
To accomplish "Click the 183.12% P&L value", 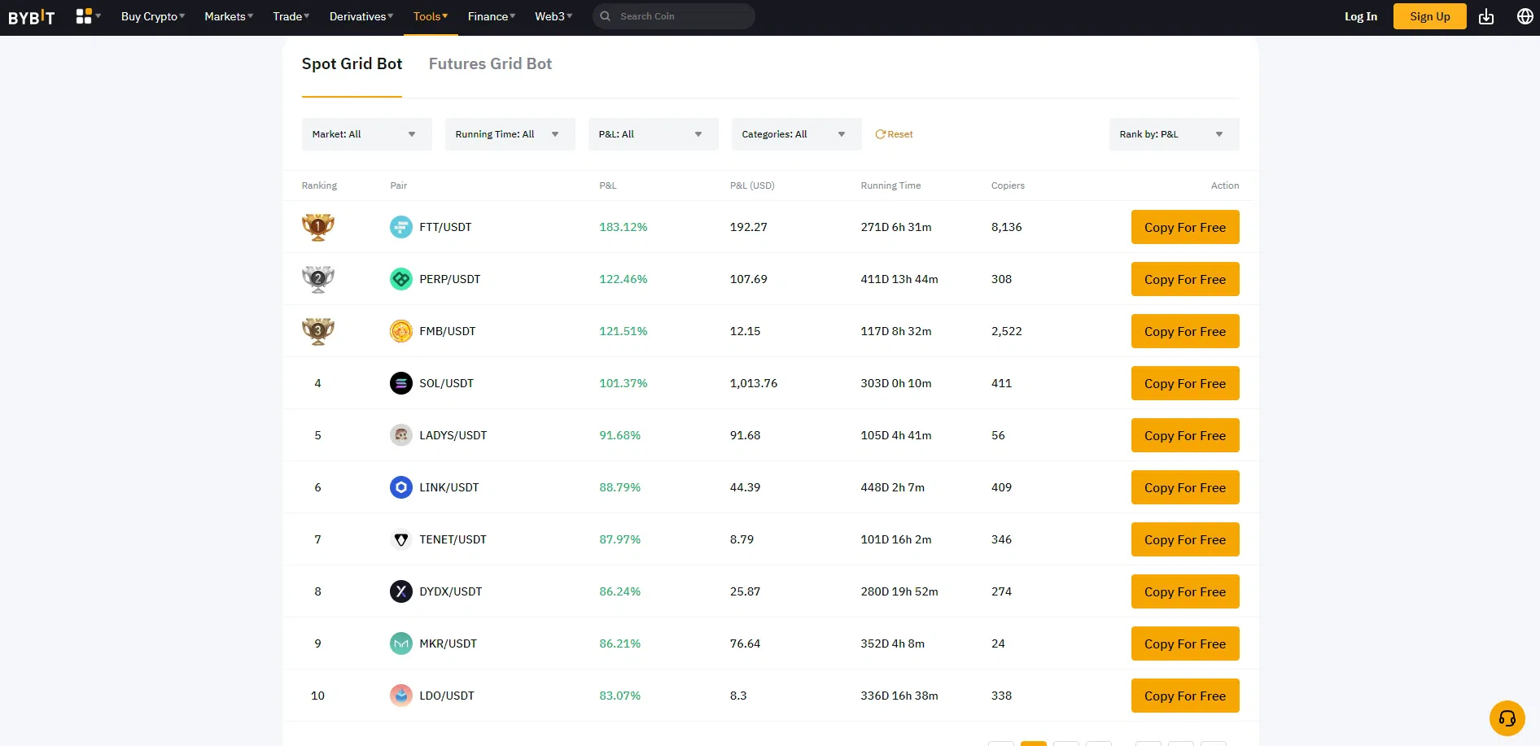I will click(623, 227).
